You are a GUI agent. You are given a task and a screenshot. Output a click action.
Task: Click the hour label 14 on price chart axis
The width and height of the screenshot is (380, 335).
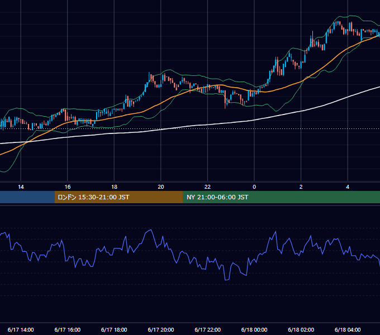pos(21,187)
